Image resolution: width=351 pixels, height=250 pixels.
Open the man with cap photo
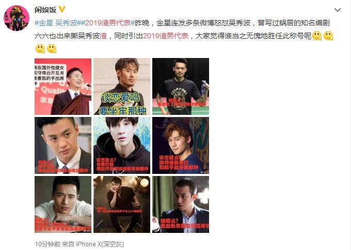coord(181,145)
